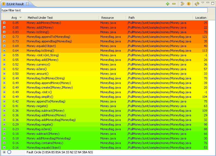Click Resource cell of MoneyBag.contains row
The image size is (216, 156).
(111, 143)
